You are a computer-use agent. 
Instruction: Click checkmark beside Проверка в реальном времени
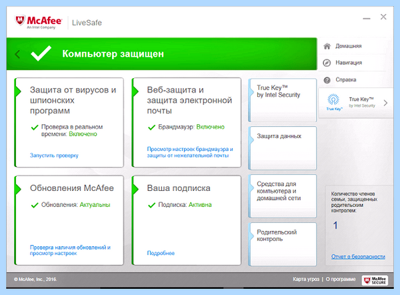(x=35, y=127)
